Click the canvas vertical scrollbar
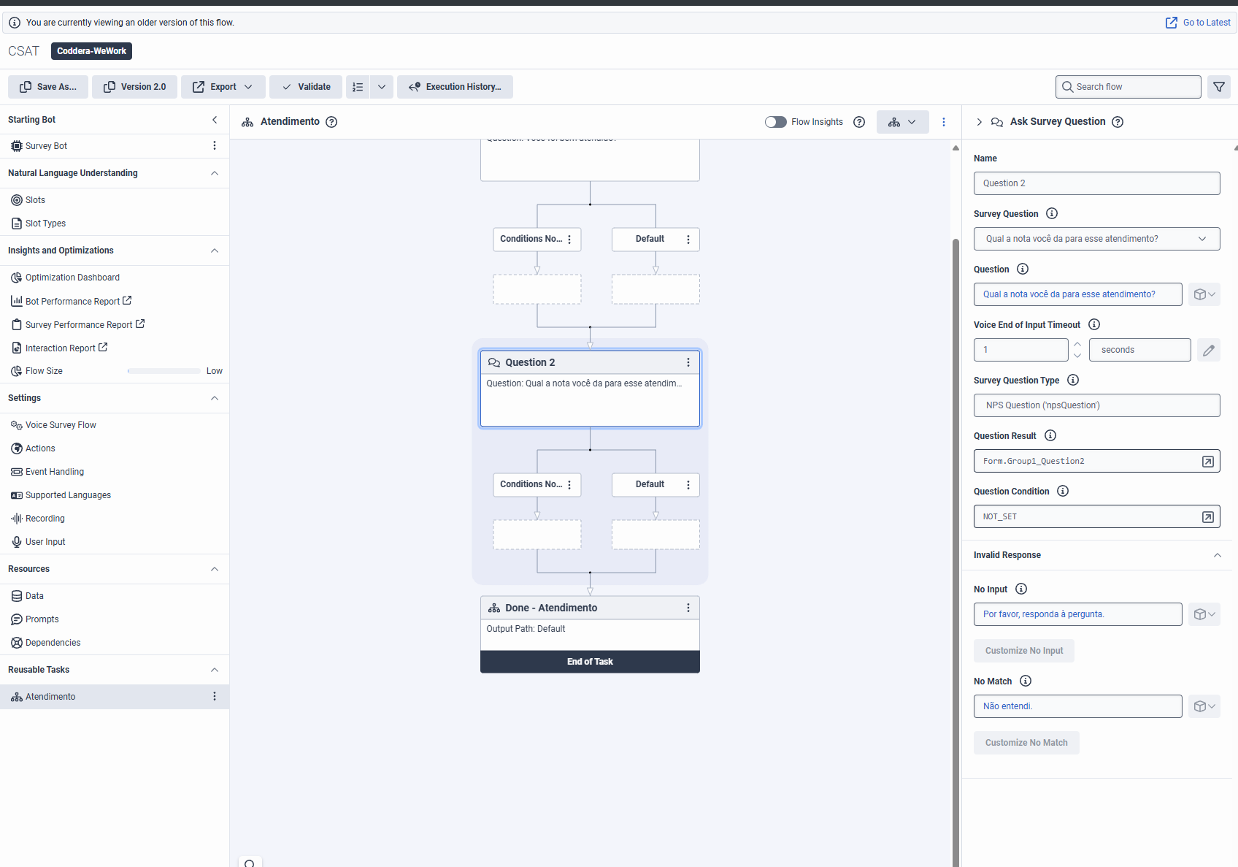1238x867 pixels. [956, 551]
